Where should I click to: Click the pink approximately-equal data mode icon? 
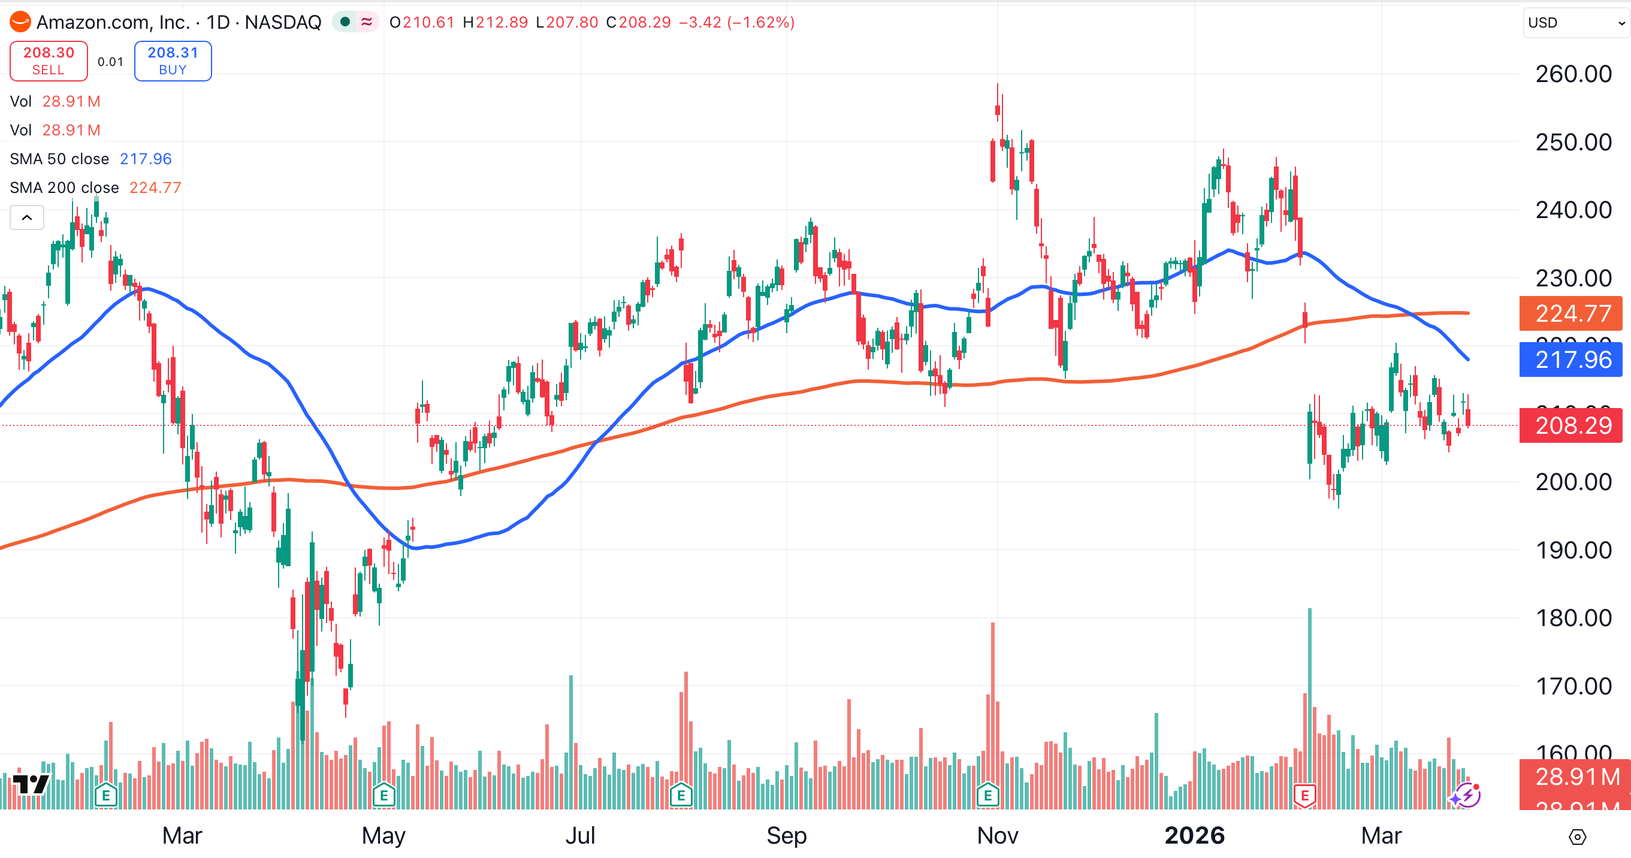point(367,22)
